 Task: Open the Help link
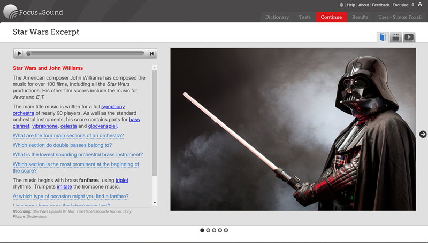(x=351, y=5)
